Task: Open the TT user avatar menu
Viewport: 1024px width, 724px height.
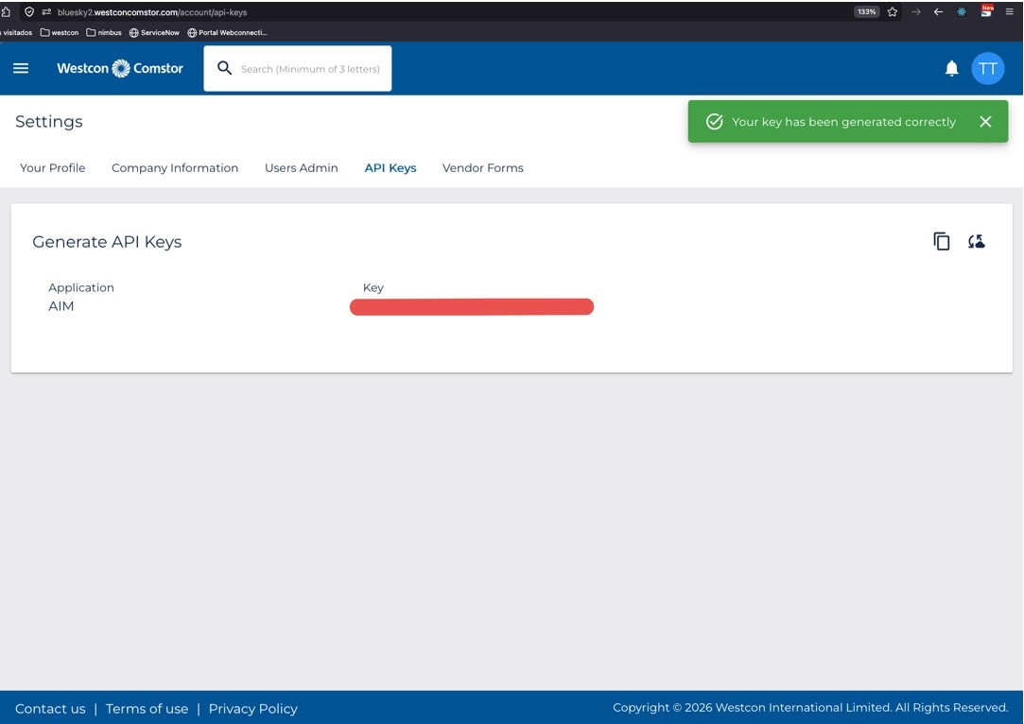Action: (987, 68)
